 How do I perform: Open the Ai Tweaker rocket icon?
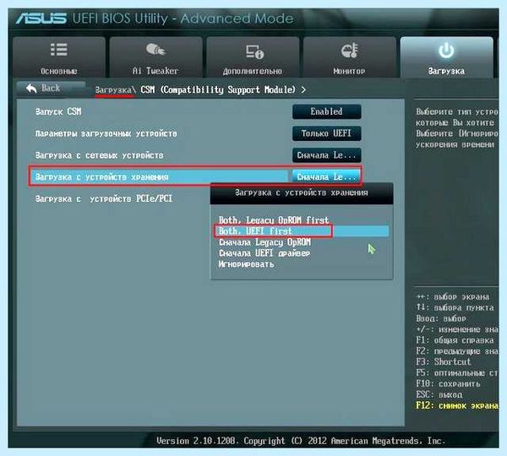[155, 50]
